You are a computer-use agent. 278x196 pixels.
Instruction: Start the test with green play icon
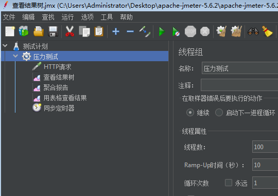click(162, 32)
